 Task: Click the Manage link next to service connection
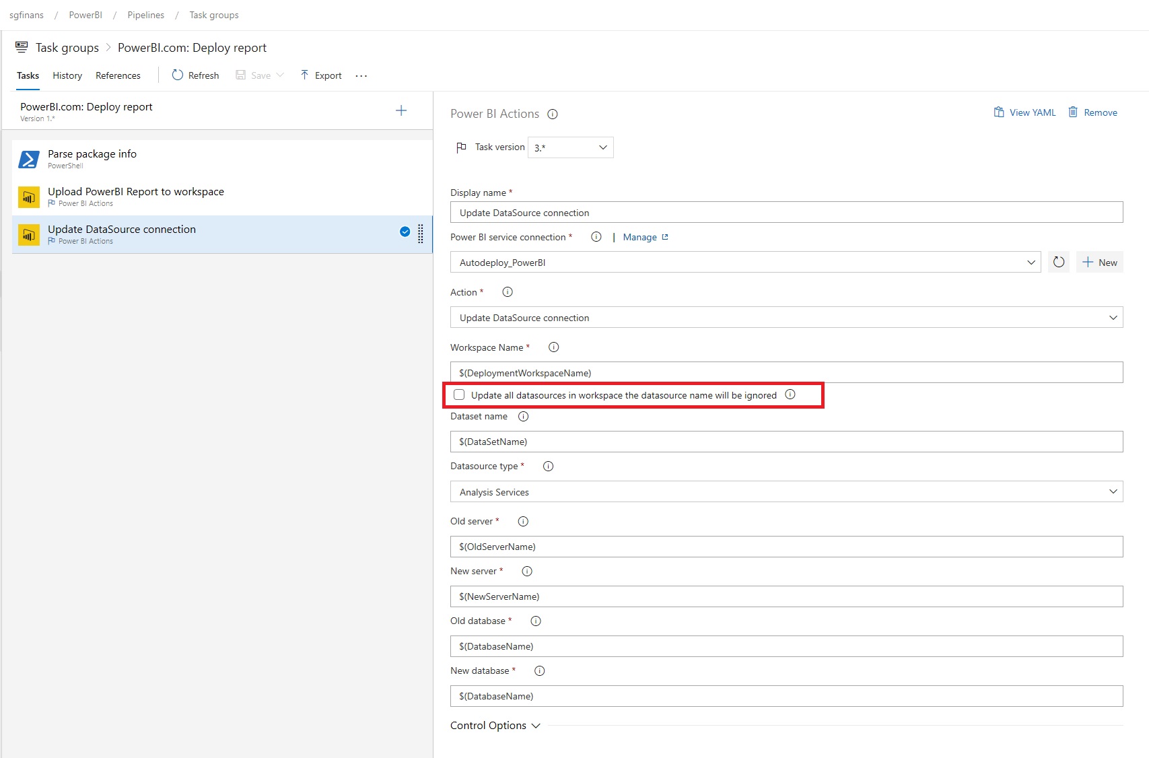[x=640, y=236]
